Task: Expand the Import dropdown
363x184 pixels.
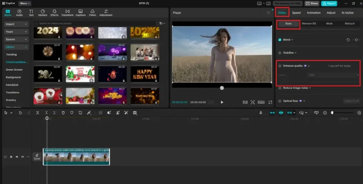Action: tap(16, 24)
